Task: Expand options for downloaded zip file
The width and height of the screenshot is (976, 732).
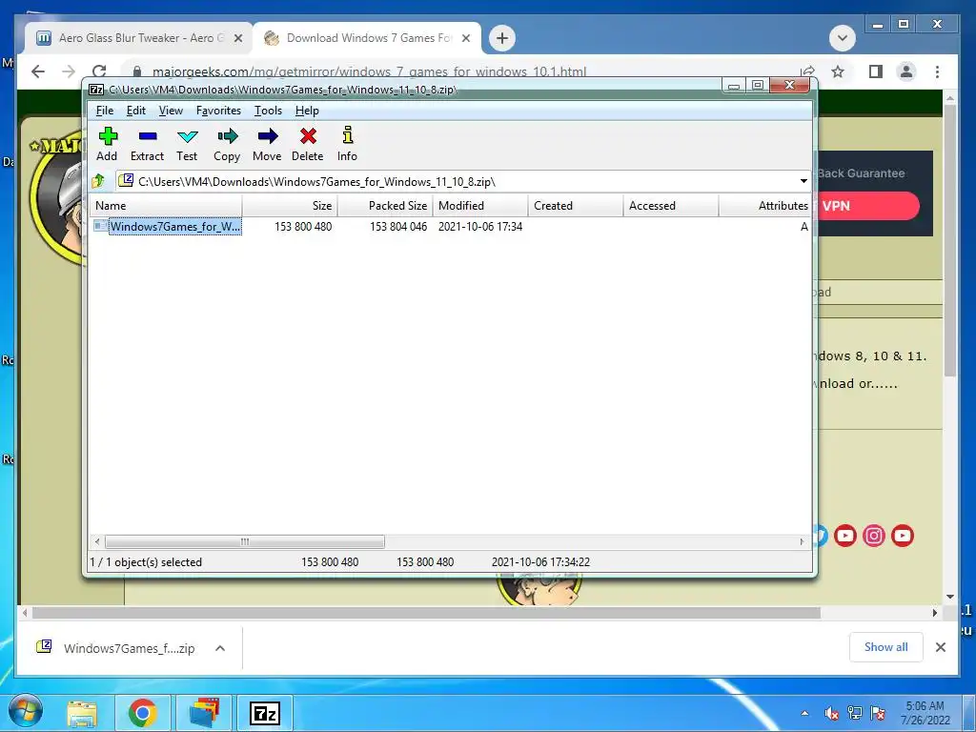Action: (x=220, y=648)
